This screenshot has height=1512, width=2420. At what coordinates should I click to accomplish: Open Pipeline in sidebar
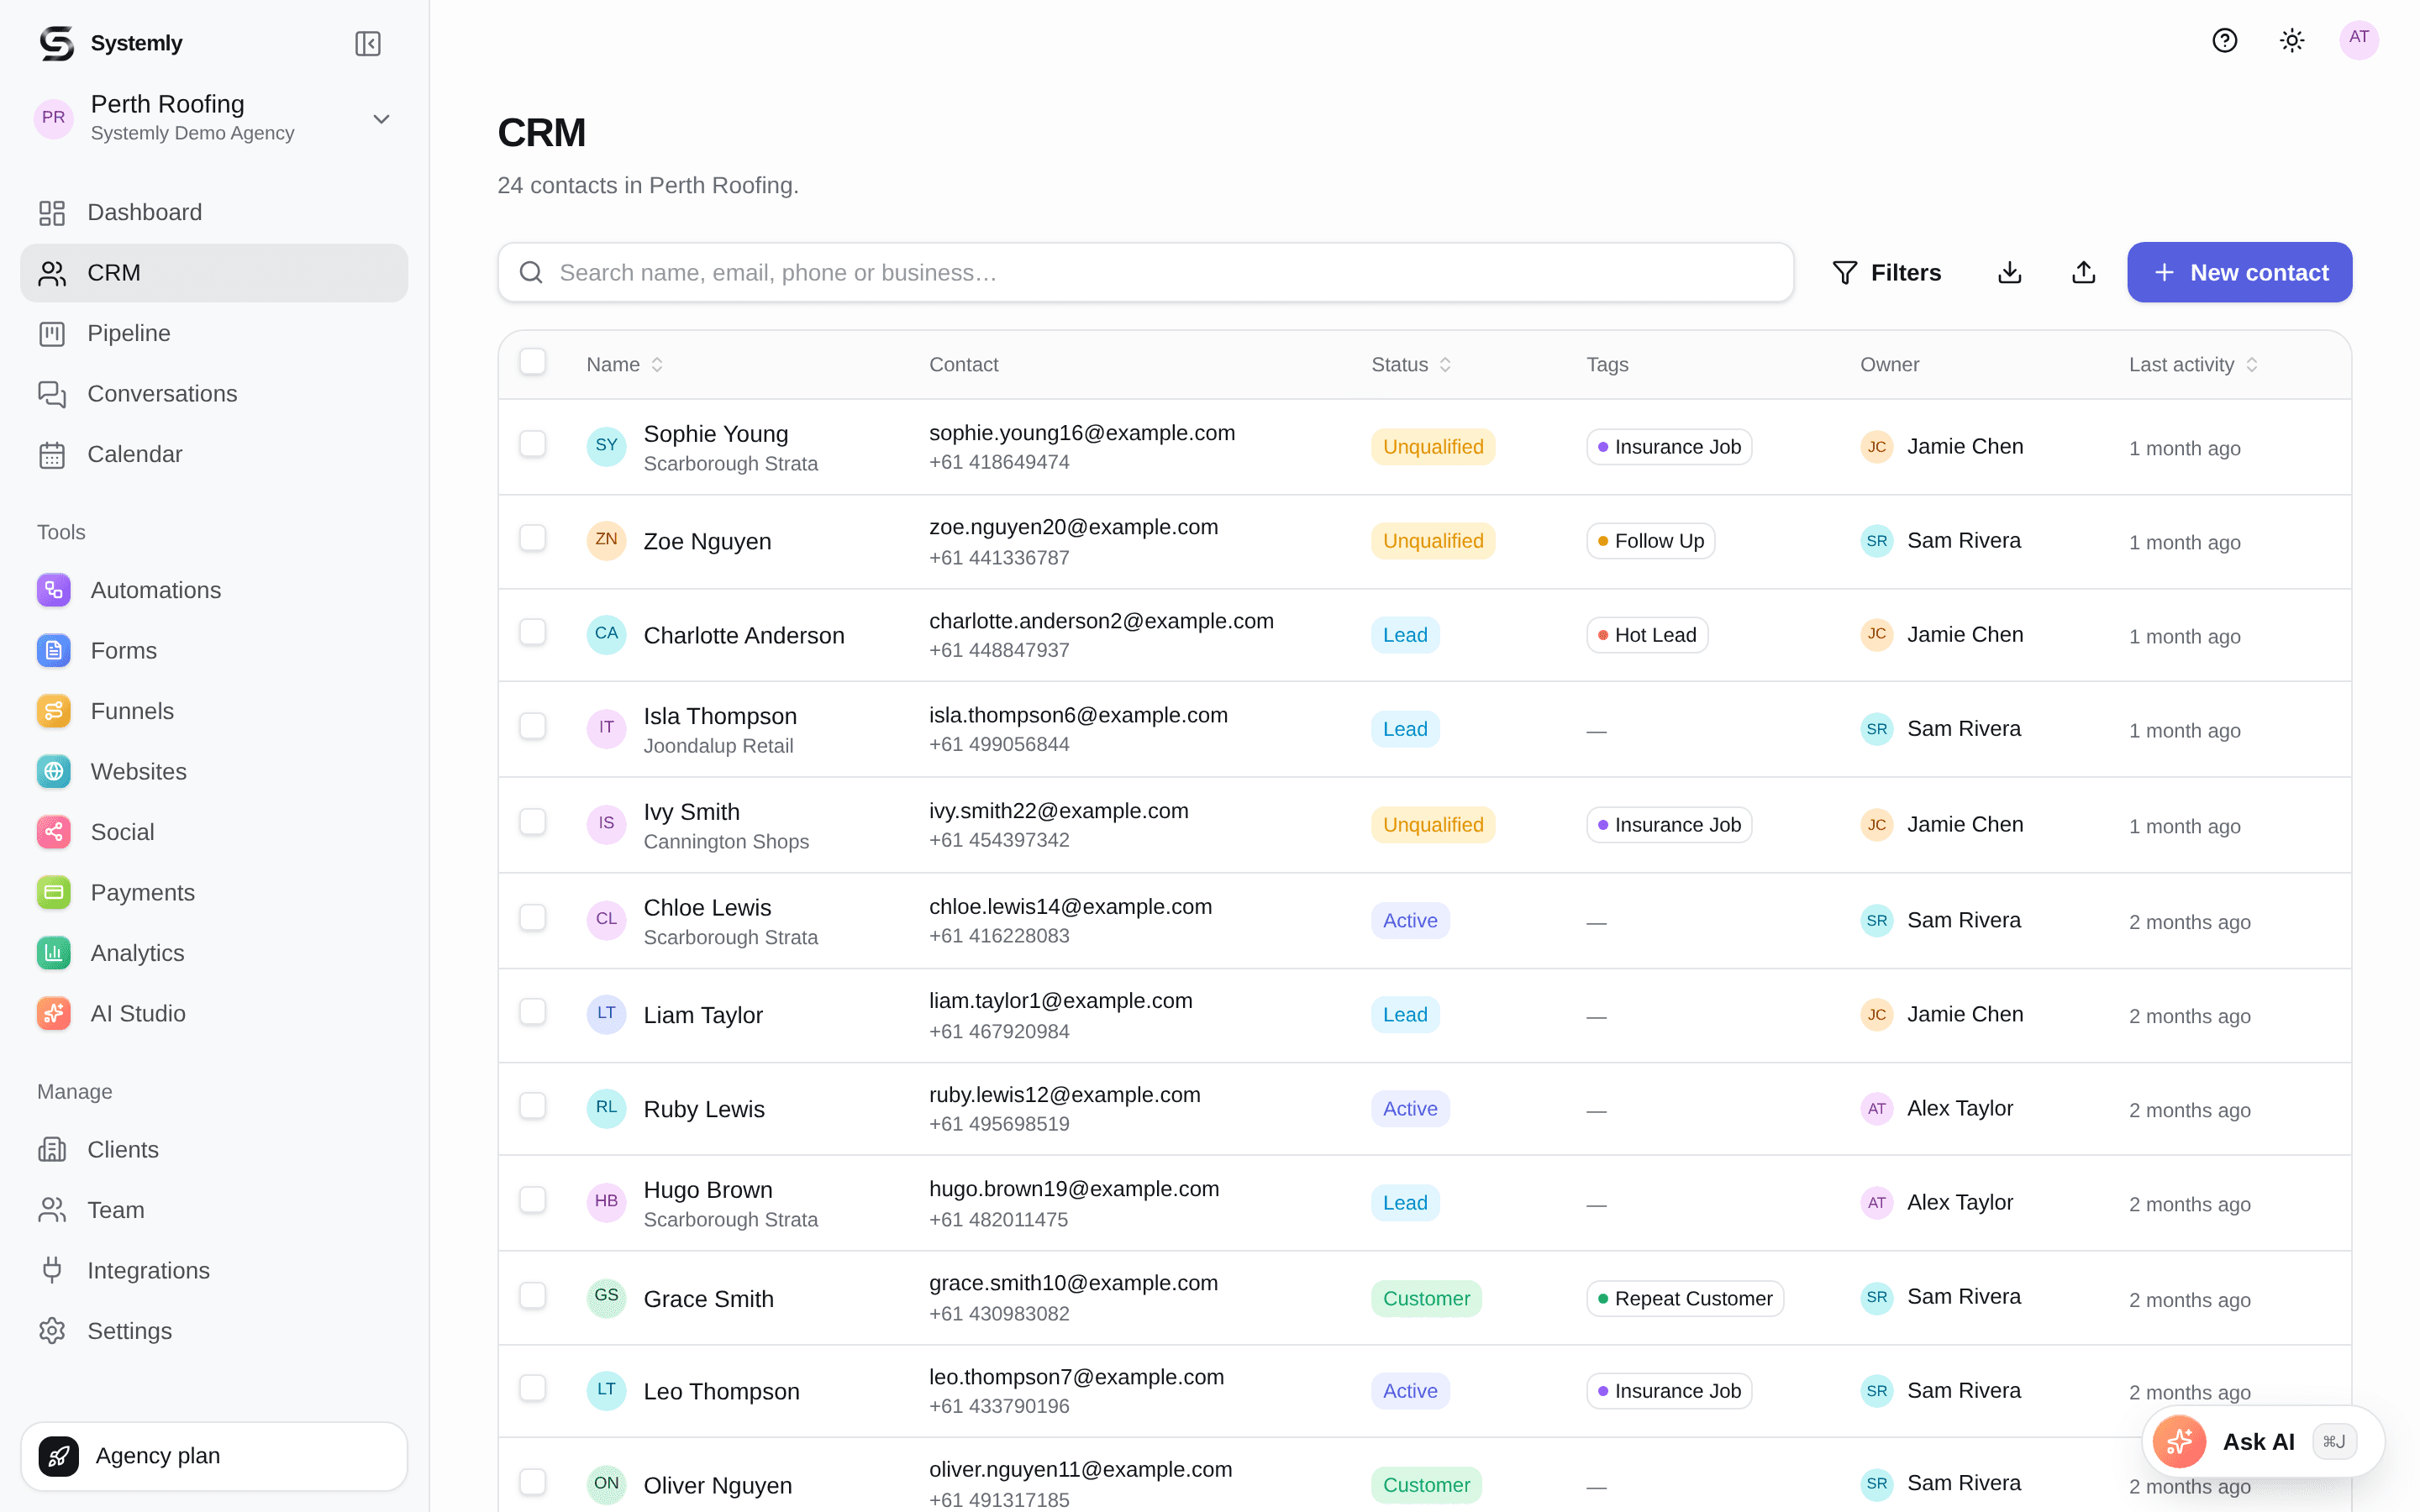pos(214,333)
